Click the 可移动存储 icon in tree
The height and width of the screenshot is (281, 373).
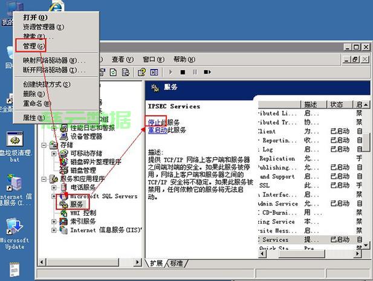[63, 153]
